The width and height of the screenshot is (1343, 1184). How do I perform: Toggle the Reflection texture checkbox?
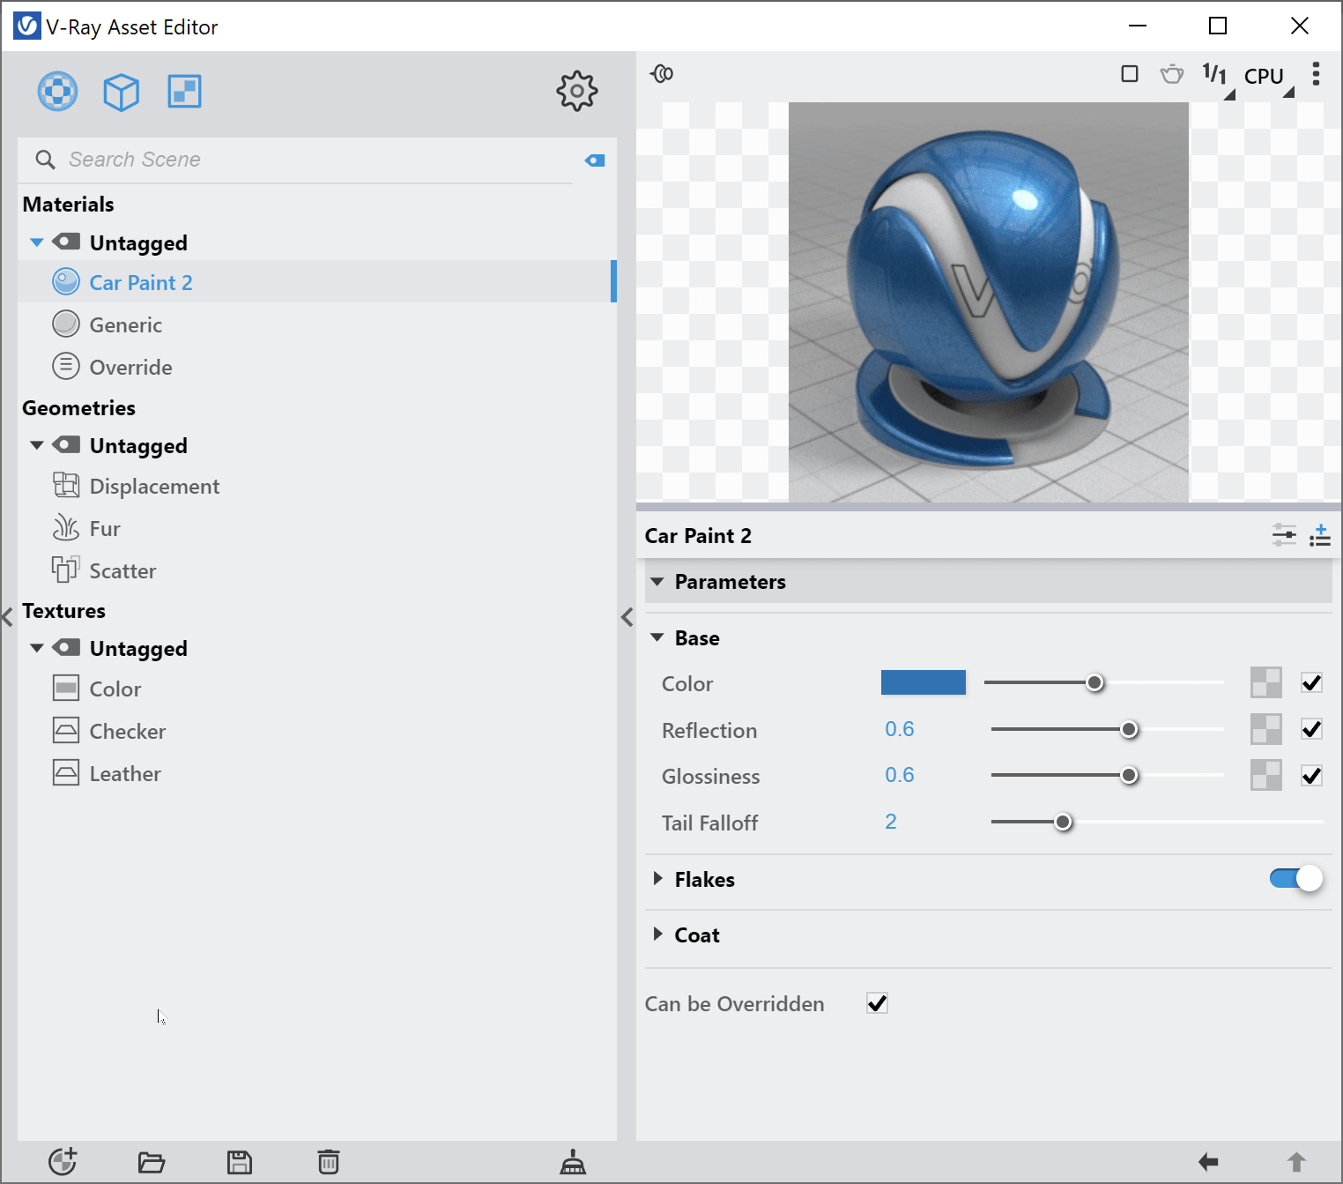click(1311, 729)
